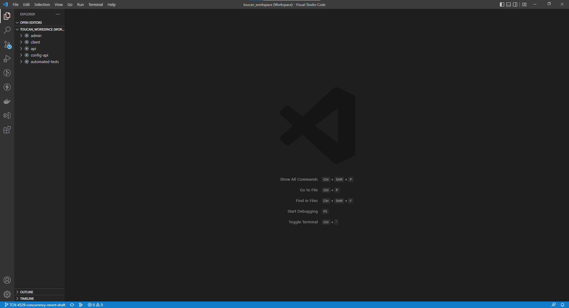The width and height of the screenshot is (569, 308).
Task: Click the Synchronize Changes status bar icon
Action: pyautogui.click(x=72, y=305)
